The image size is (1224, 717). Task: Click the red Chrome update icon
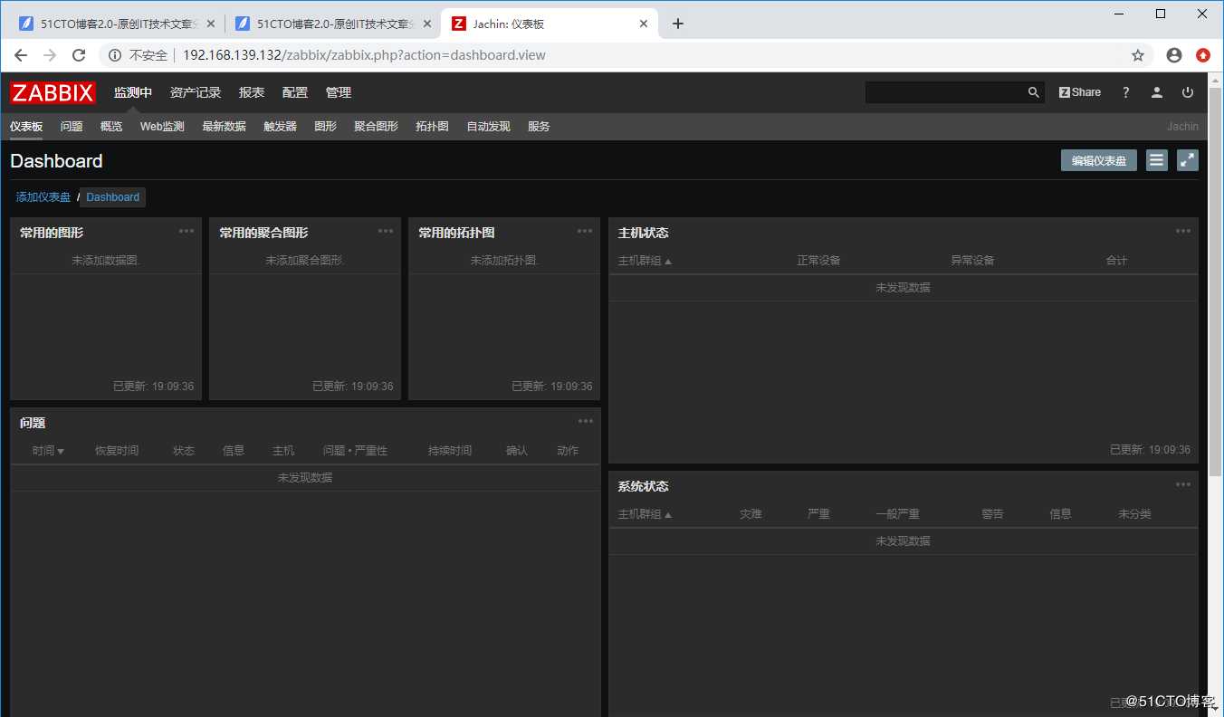pos(1203,55)
